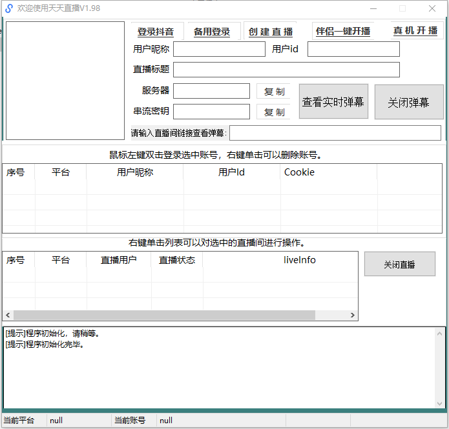Click left arrow of live list scrollbar
The width and height of the screenshot is (449, 429).
click(x=8, y=315)
